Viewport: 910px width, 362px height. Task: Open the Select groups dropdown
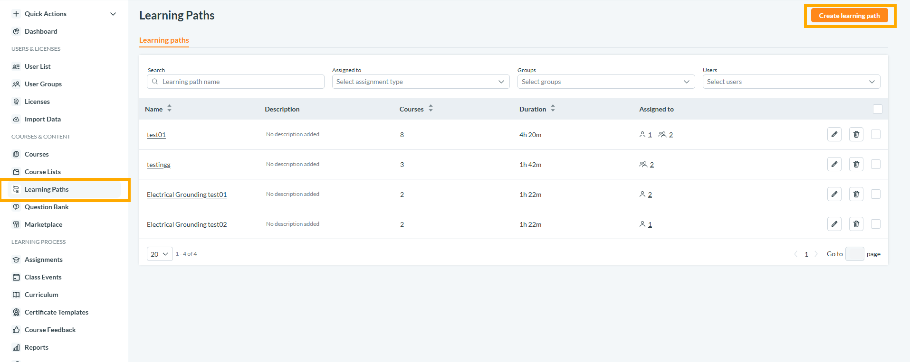tap(606, 82)
